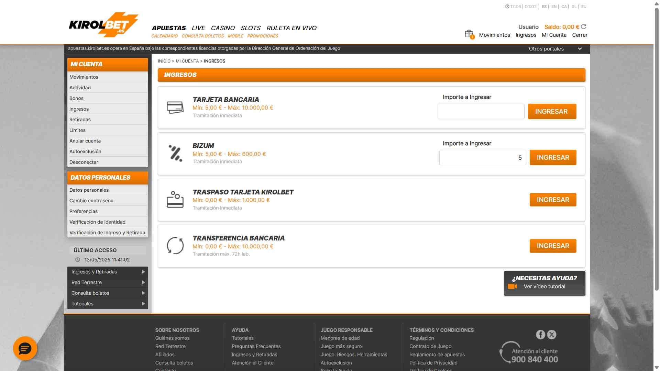This screenshot has width=660, height=371.
Task: Open Movimientos in the header
Action: pyautogui.click(x=495, y=35)
